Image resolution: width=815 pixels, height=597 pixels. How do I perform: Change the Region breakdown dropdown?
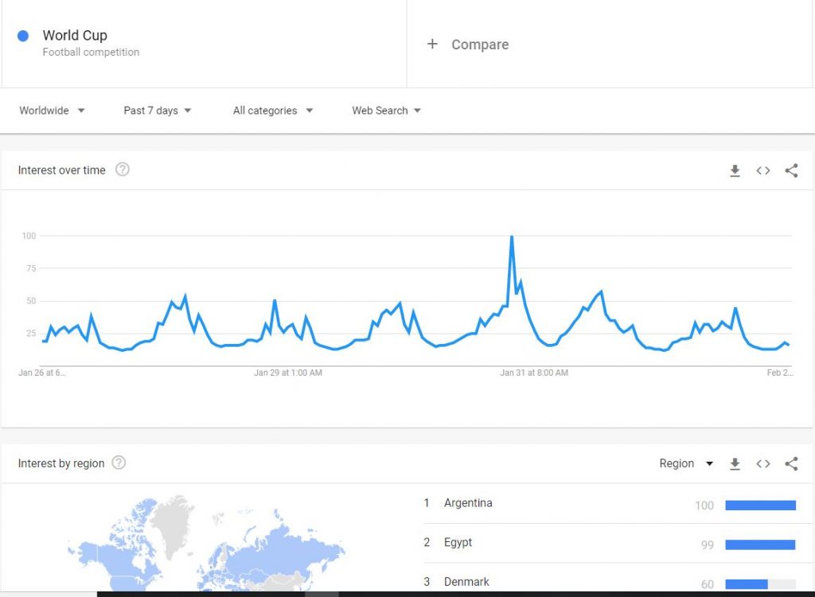pyautogui.click(x=686, y=463)
